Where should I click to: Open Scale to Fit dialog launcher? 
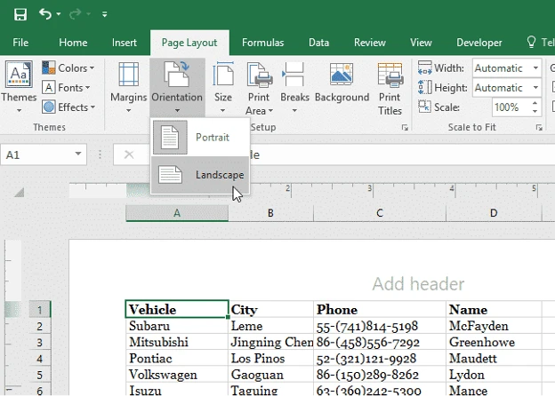tap(539, 128)
